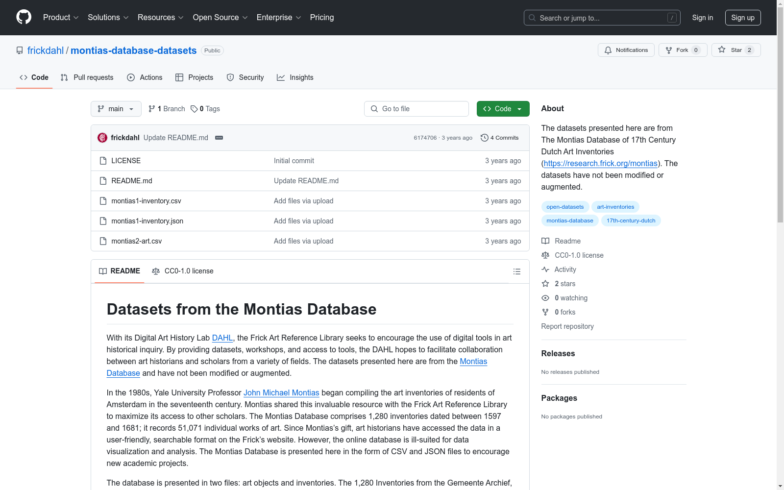Click the star icon beside 2 stars
The width and height of the screenshot is (784, 490).
click(545, 284)
